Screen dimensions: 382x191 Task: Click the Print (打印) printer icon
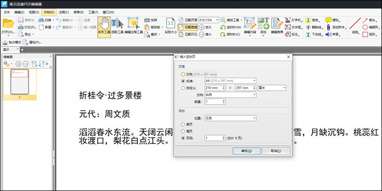tap(21, 27)
